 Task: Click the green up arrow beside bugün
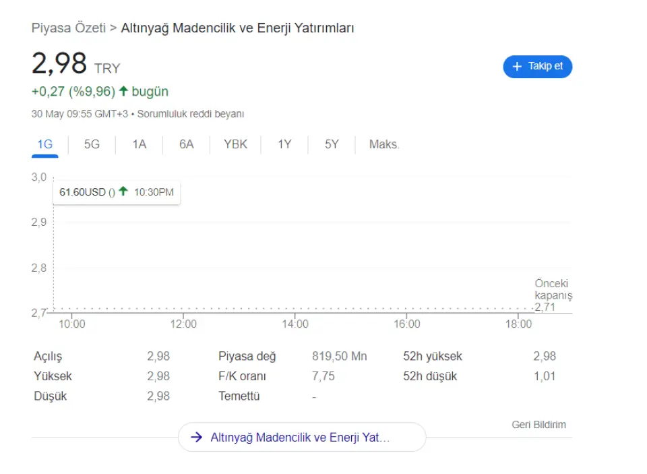point(123,91)
